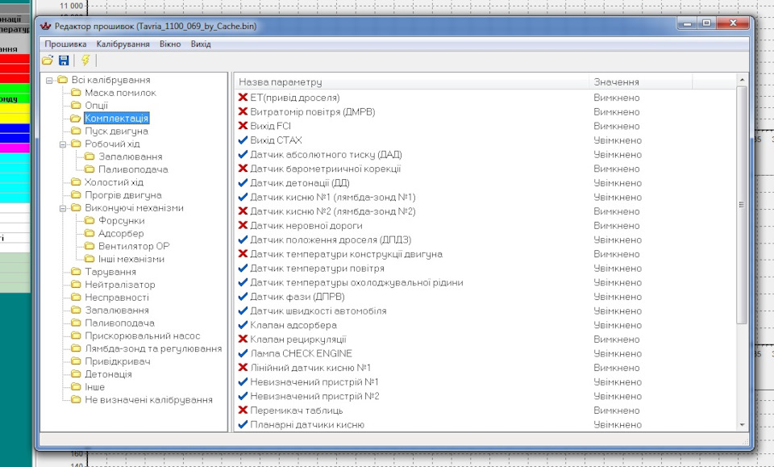Click folder icon beside Детонація
Viewport: 774px width, 467px height.
pos(76,373)
